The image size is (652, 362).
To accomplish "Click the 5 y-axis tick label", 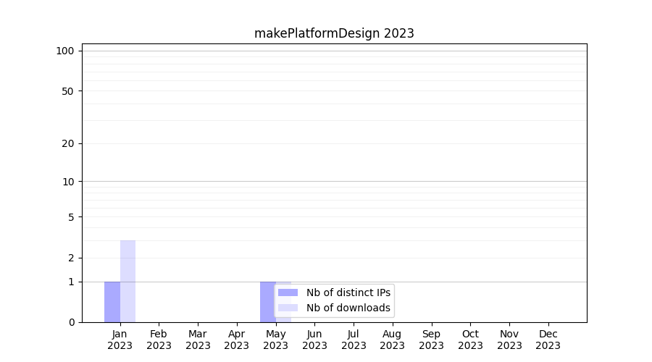I will [71, 217].
